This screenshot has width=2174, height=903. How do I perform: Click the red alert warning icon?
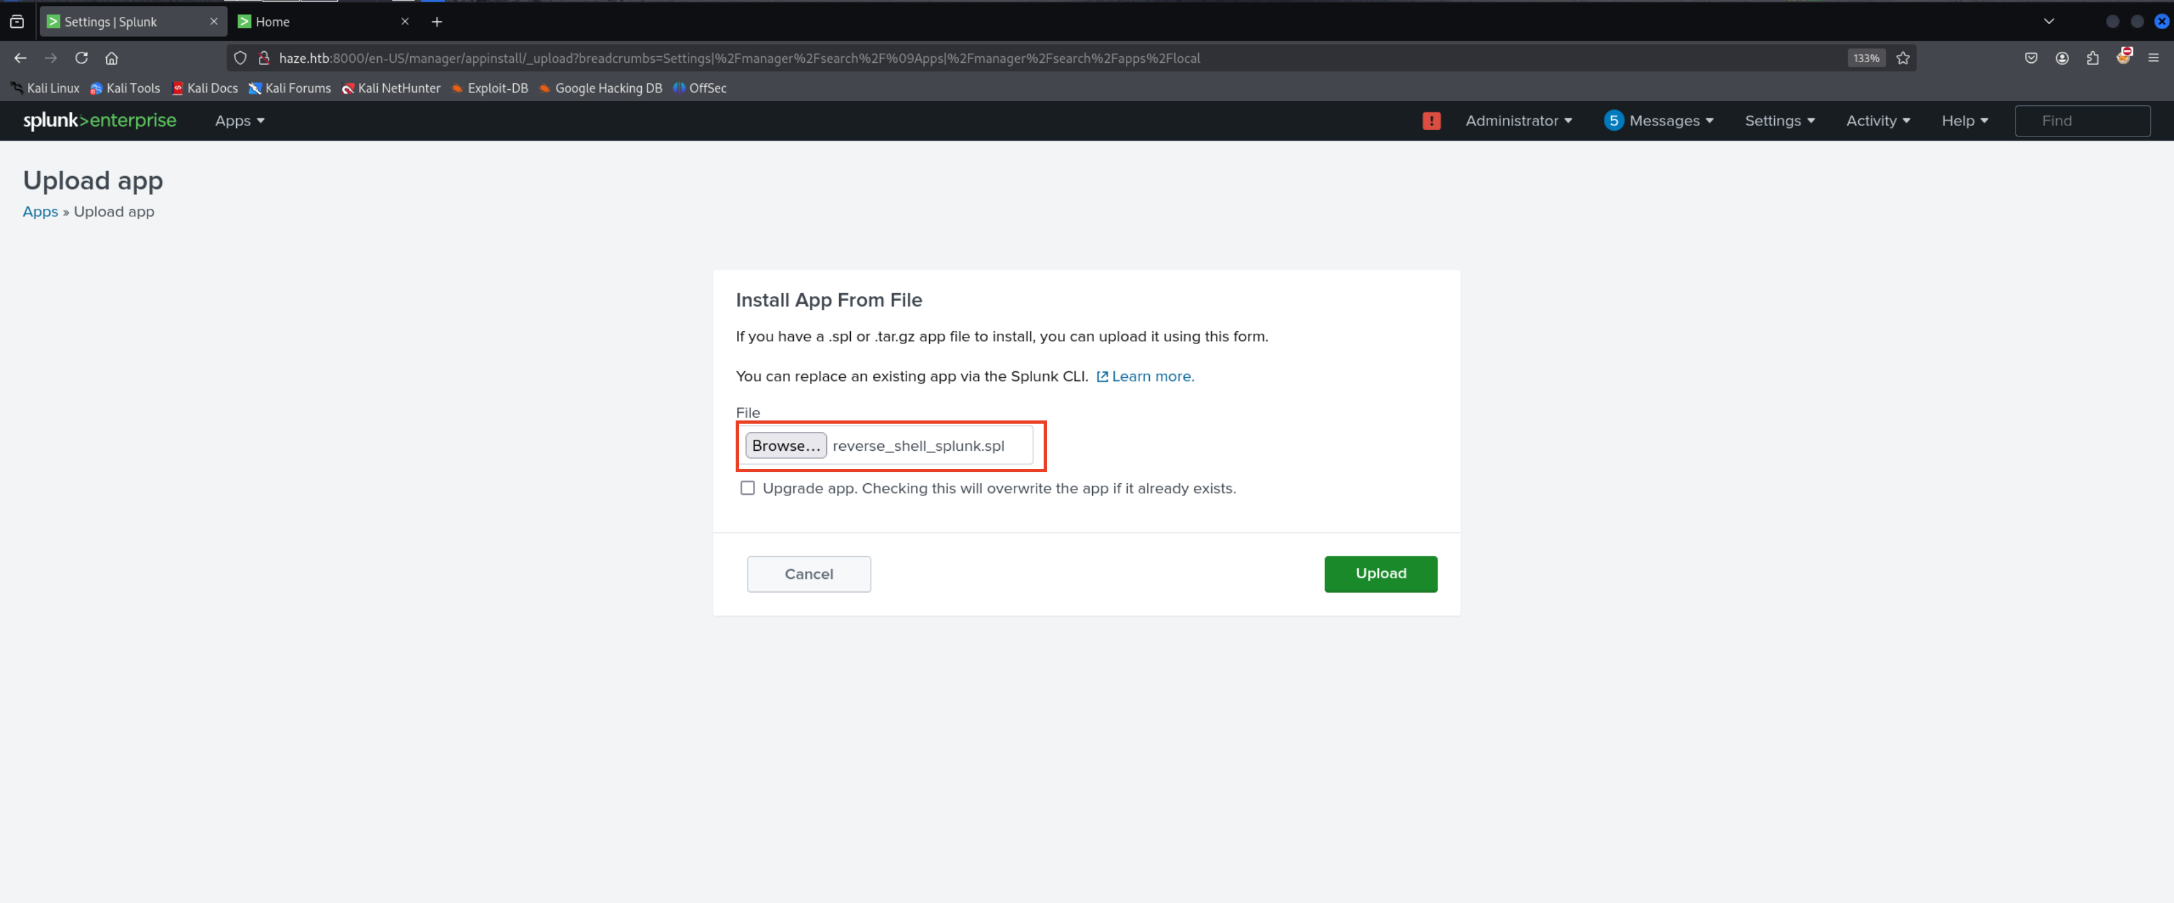1431,121
